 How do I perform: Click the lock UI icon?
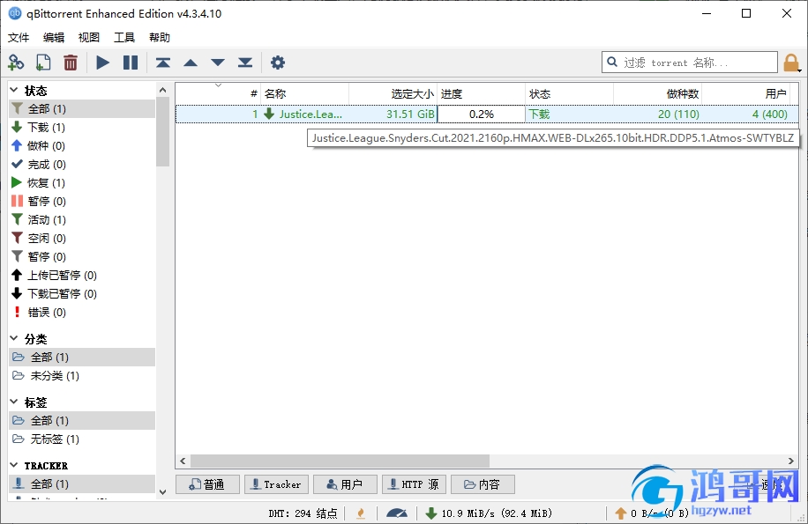pos(791,63)
